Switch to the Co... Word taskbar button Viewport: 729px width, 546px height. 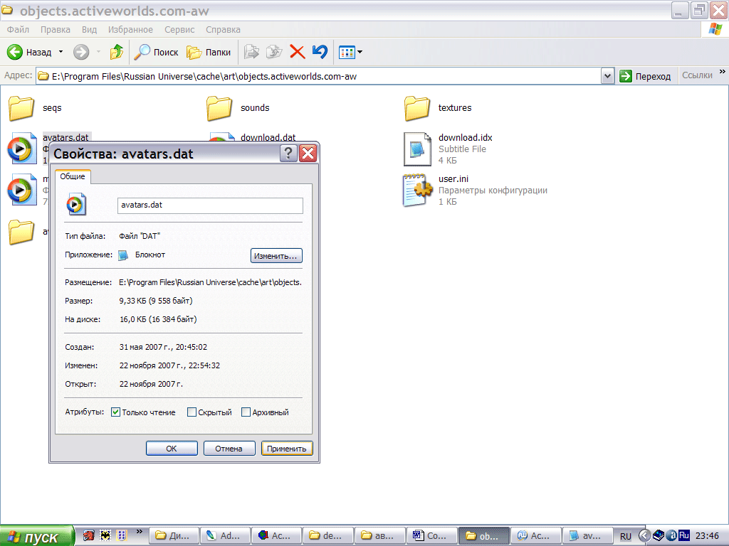click(x=431, y=536)
